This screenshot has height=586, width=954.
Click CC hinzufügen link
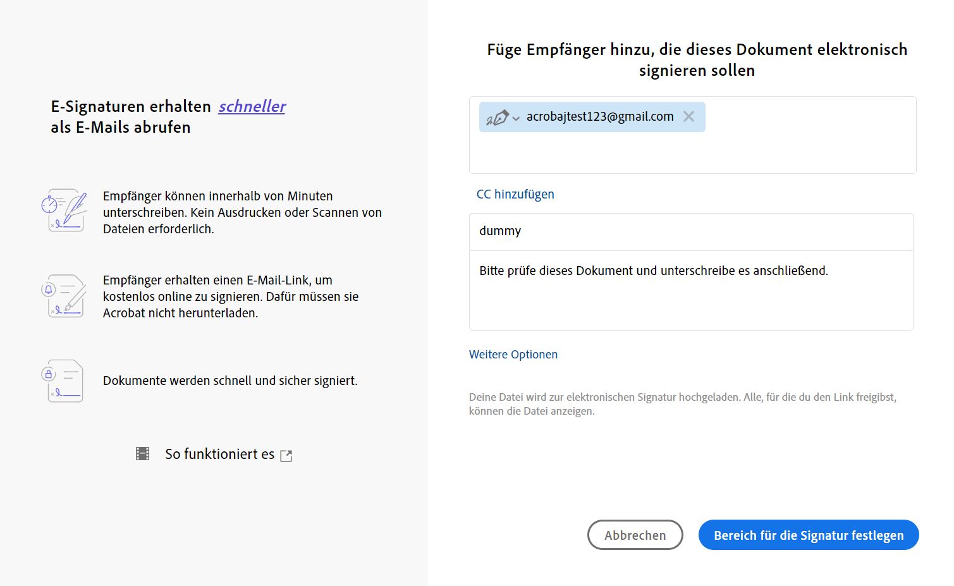(x=515, y=194)
